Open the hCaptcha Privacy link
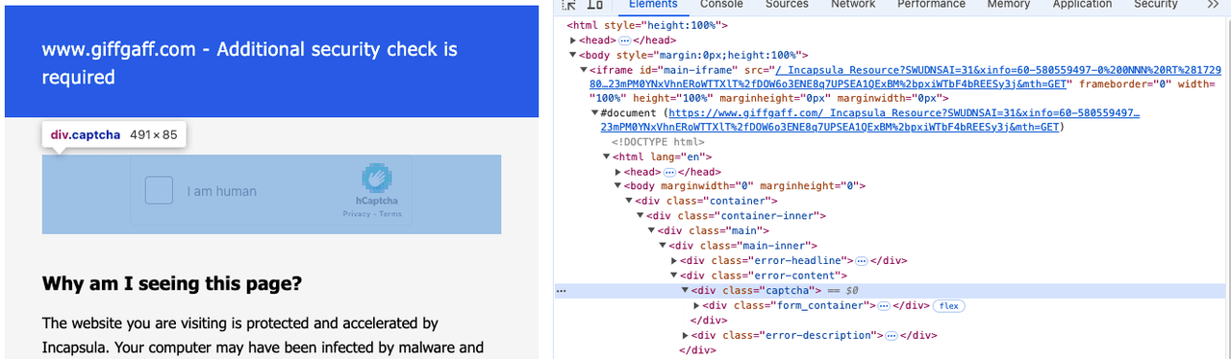The width and height of the screenshot is (1231, 359). pos(356,214)
